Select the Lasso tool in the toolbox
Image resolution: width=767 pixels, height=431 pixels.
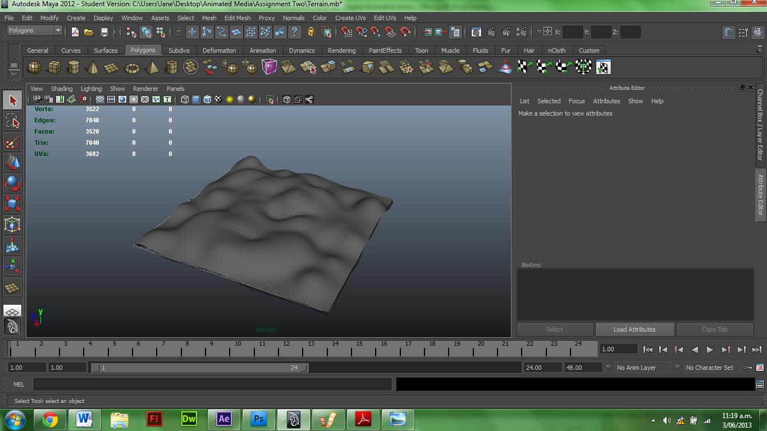pyautogui.click(x=12, y=121)
